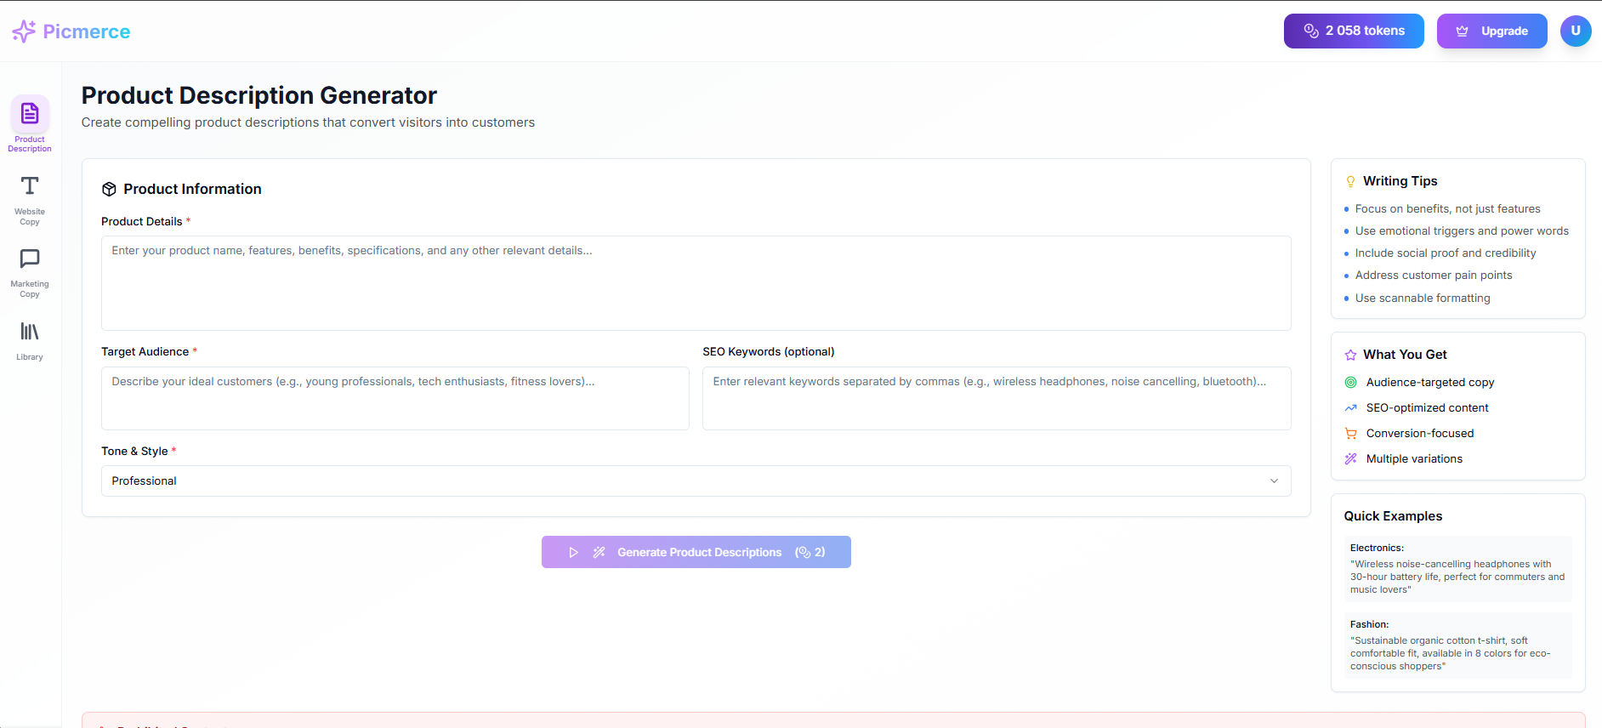Open the Tone & Style dropdown
The width and height of the screenshot is (1602, 728).
click(696, 481)
